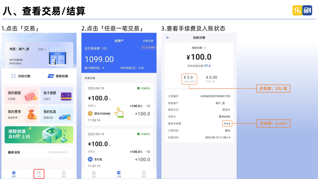The width and height of the screenshot is (318, 179).
Task: Click the 交易 tab in second screen
Action: [x=119, y=174]
